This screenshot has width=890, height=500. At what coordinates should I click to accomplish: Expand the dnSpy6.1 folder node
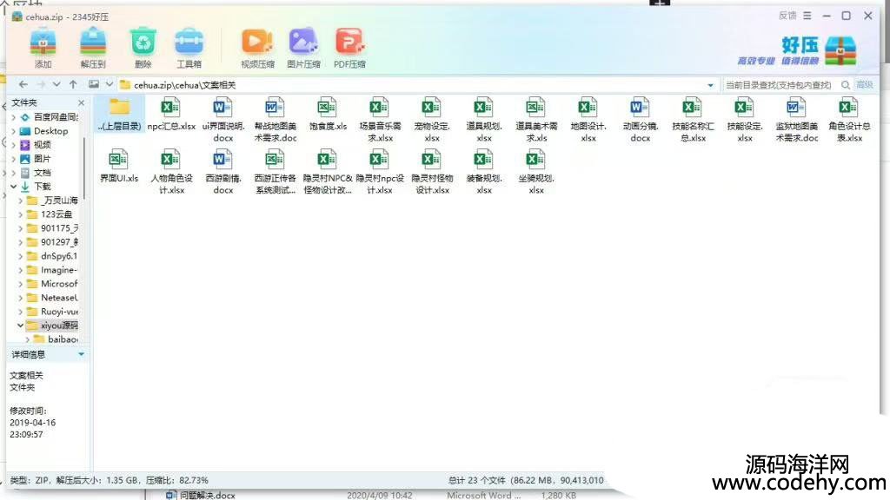tap(21, 256)
